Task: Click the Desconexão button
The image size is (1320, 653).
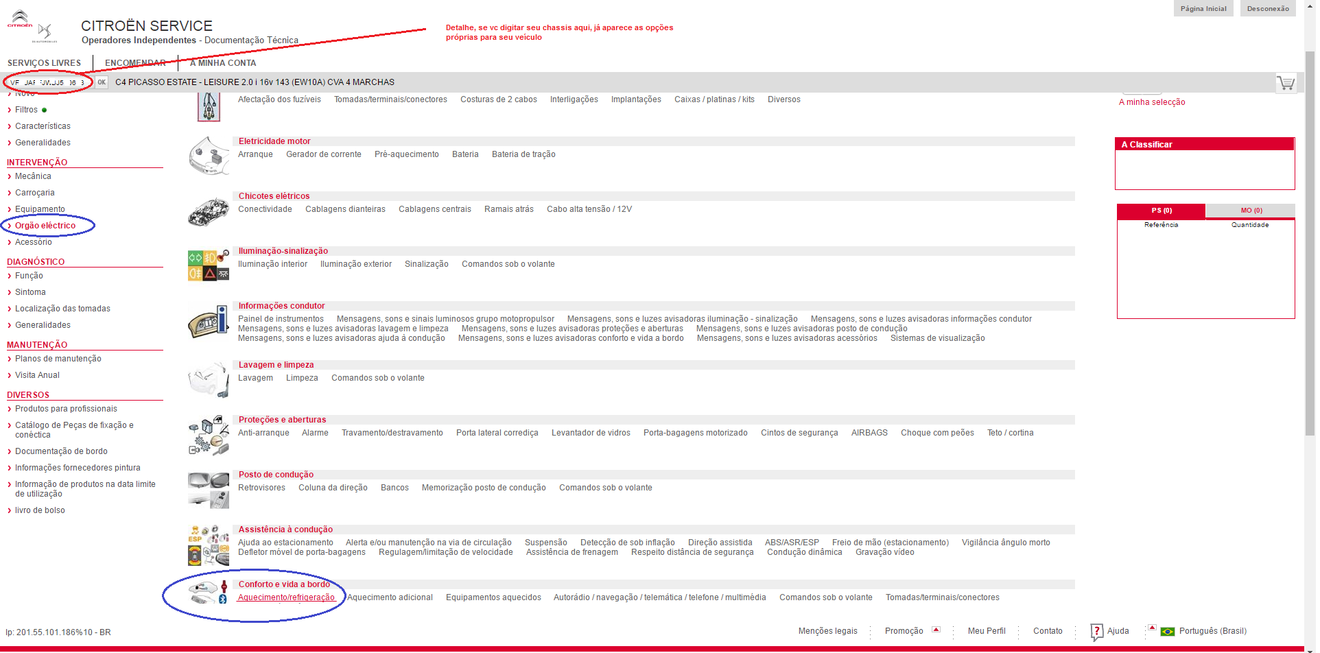Action: [1267, 9]
